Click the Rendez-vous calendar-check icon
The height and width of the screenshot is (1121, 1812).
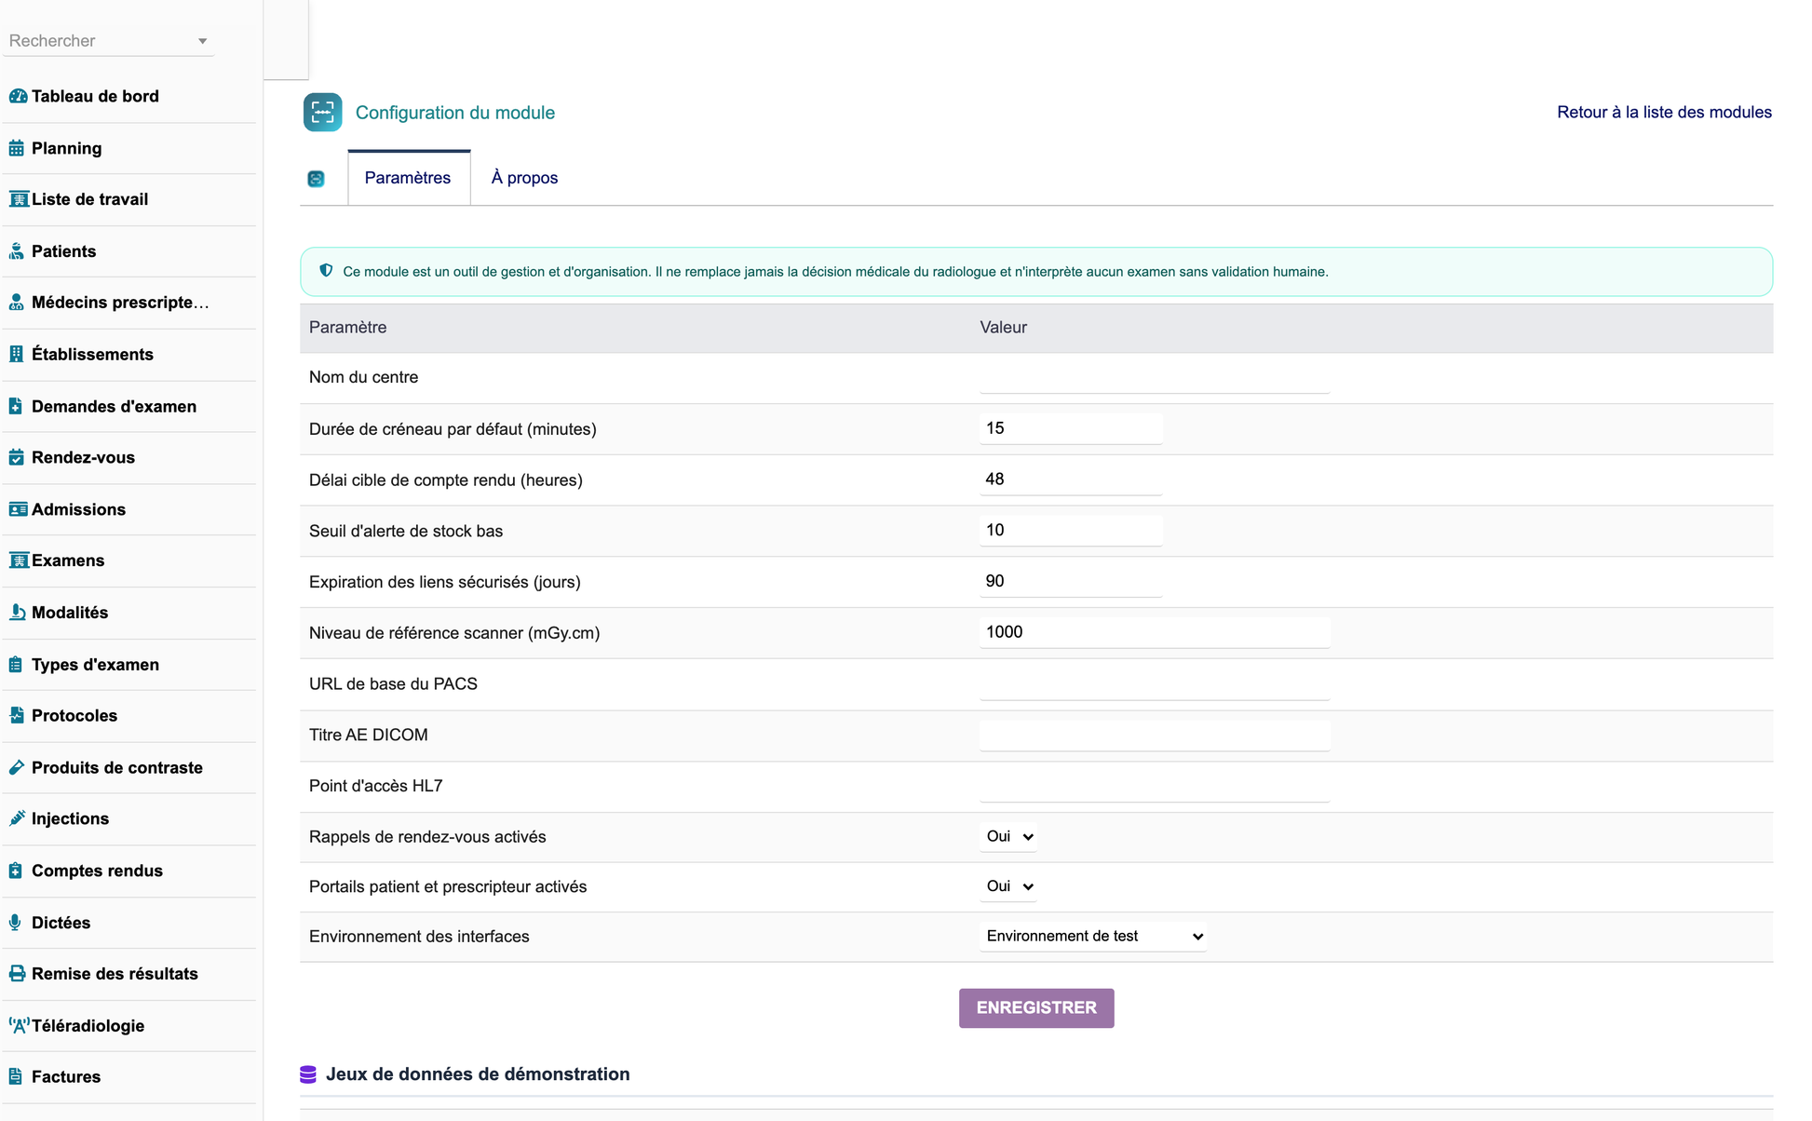tap(17, 457)
